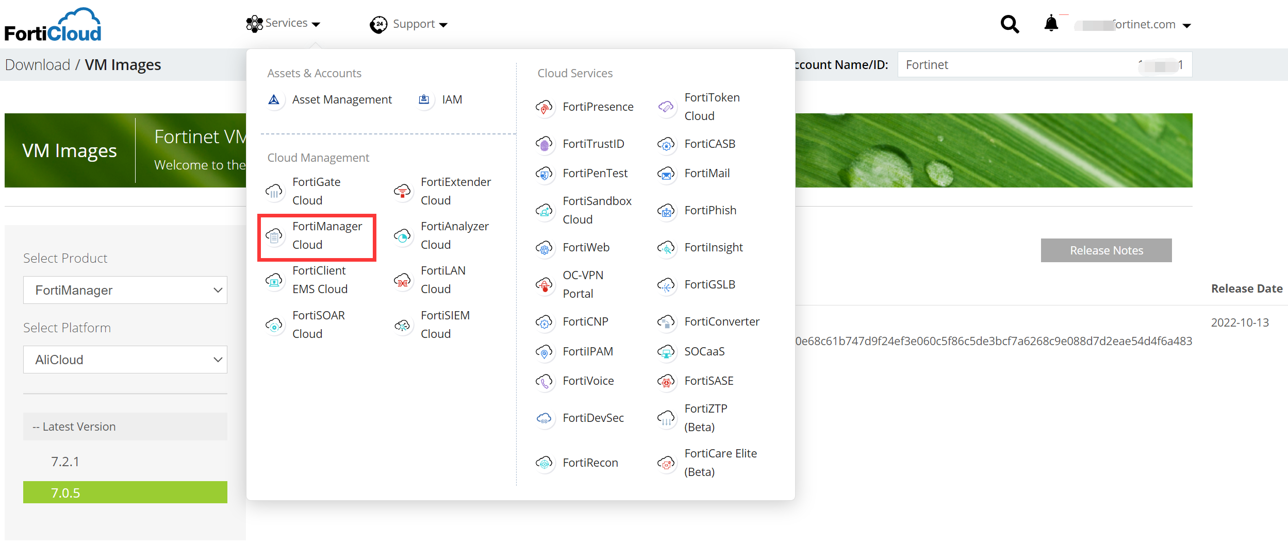Click the Release Notes button
This screenshot has width=1288, height=545.
pyautogui.click(x=1106, y=250)
